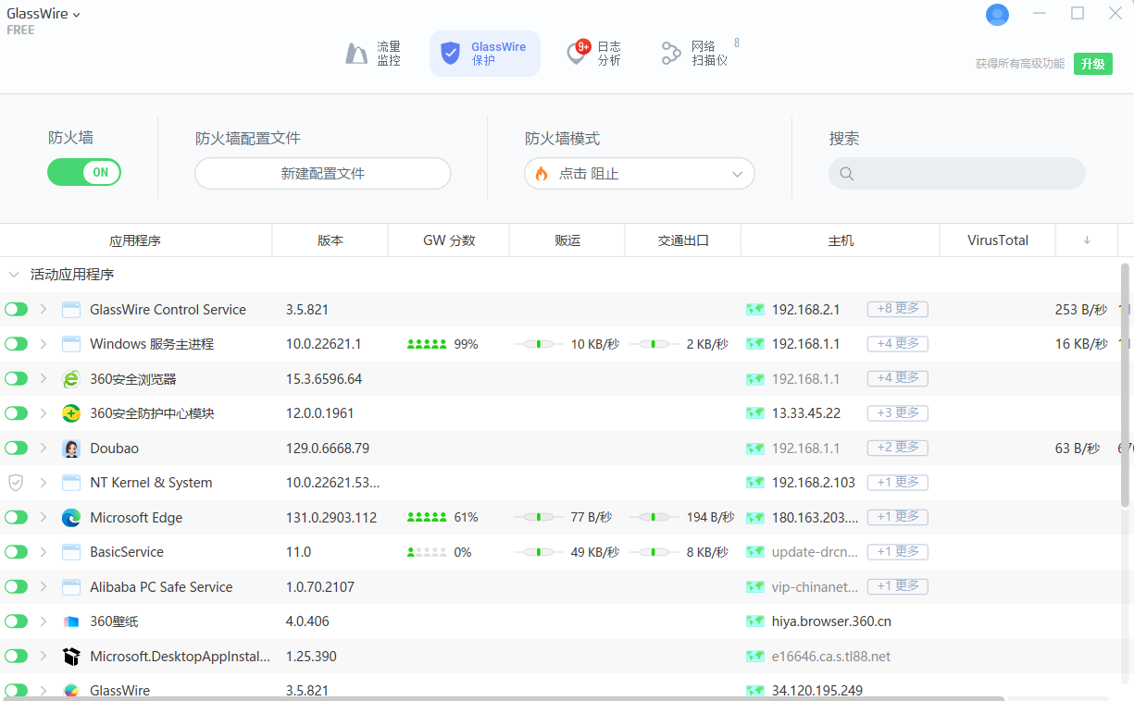Click the 新建配置文件 button
1134x701 pixels.
pos(322,173)
